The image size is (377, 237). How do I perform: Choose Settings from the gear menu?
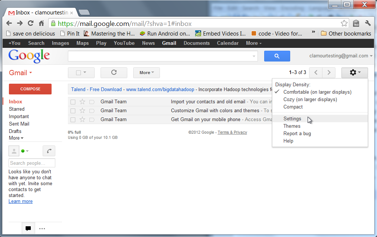[x=292, y=119]
